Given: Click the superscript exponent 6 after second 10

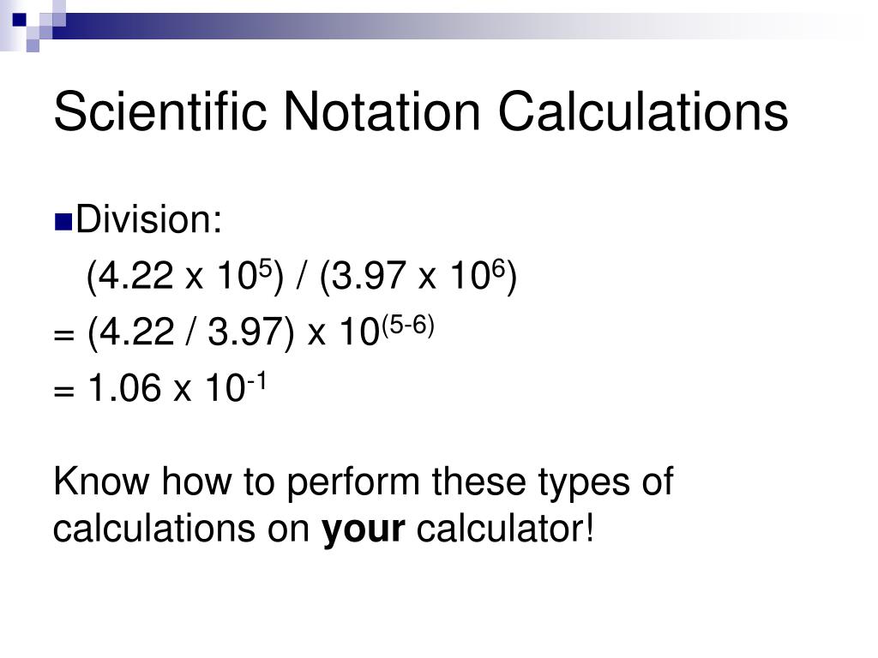Looking at the screenshot, I should click(498, 267).
